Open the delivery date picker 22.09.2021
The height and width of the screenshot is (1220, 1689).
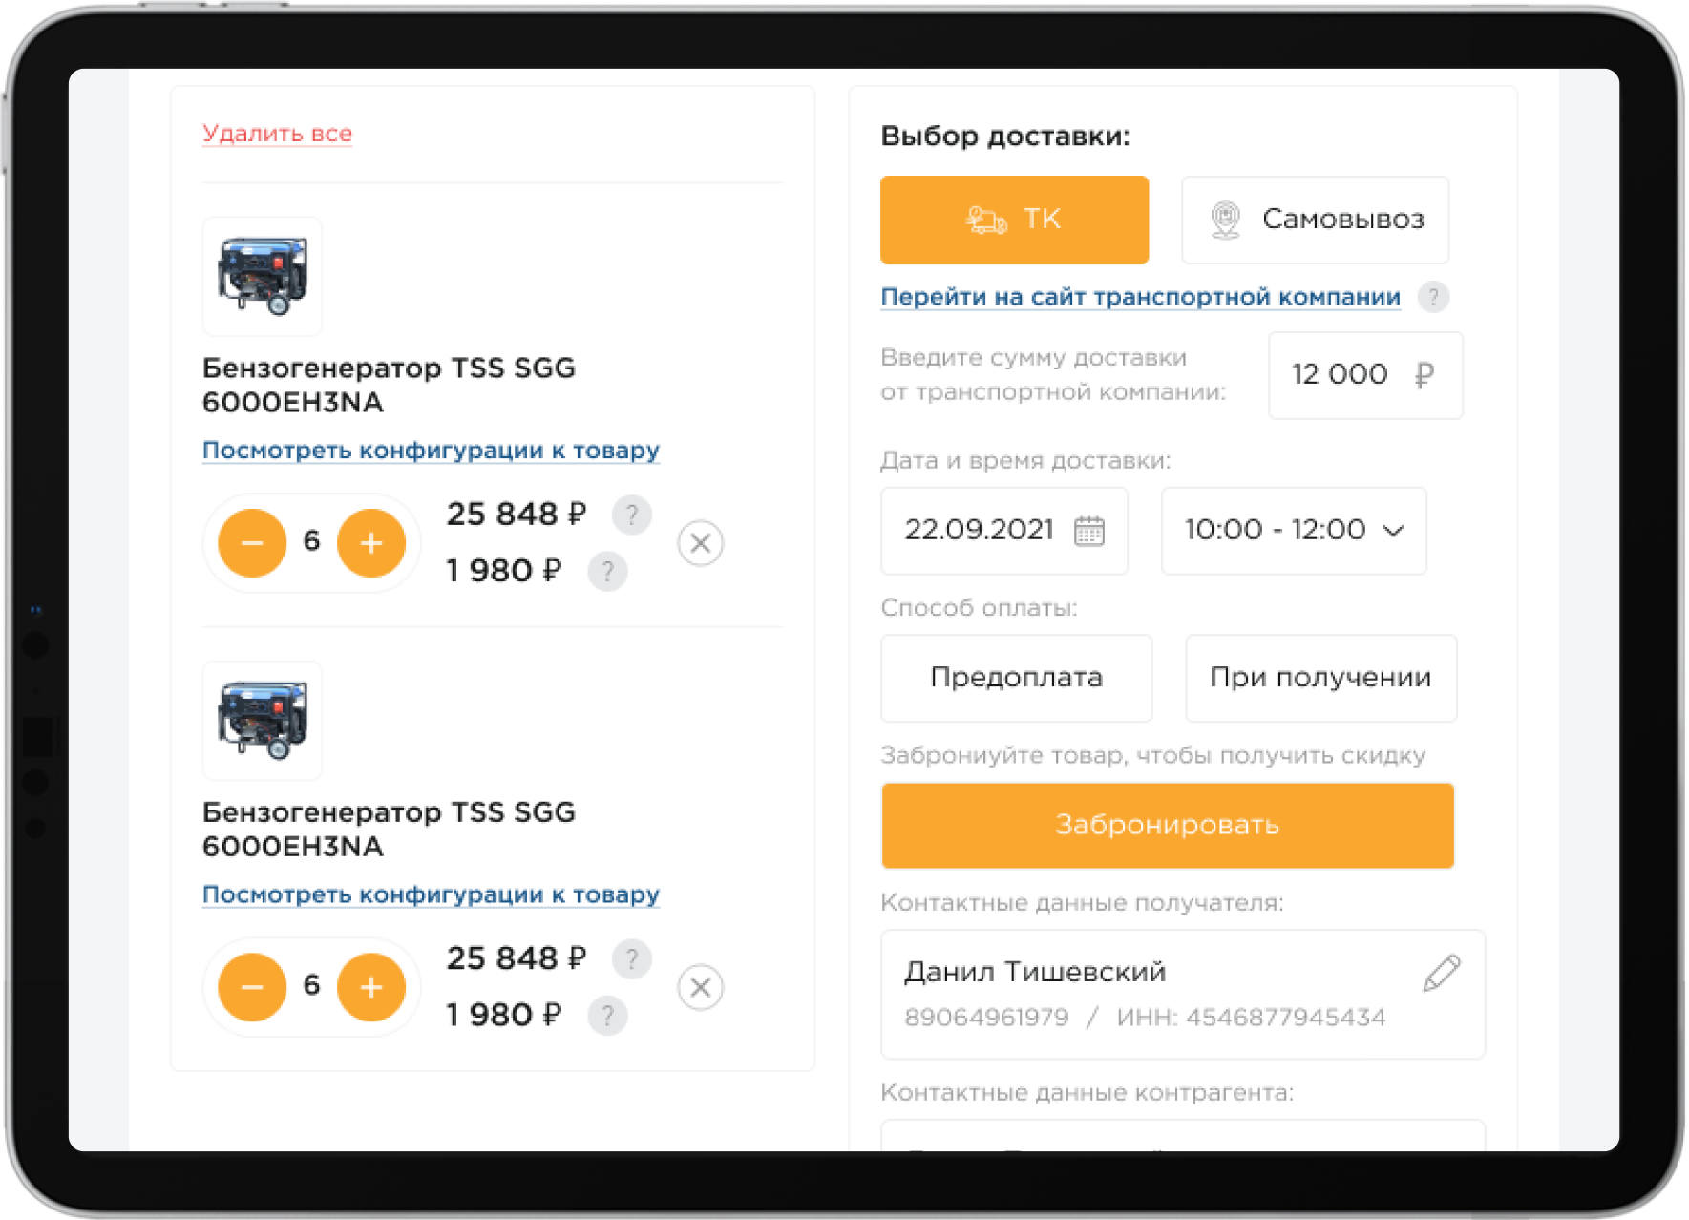click(1003, 531)
